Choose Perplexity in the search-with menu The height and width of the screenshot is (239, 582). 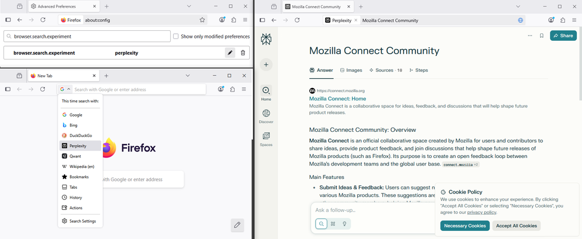[80, 146]
